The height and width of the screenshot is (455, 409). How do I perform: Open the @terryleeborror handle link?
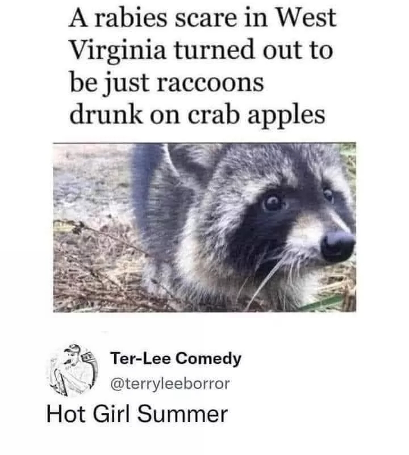pos(170,384)
